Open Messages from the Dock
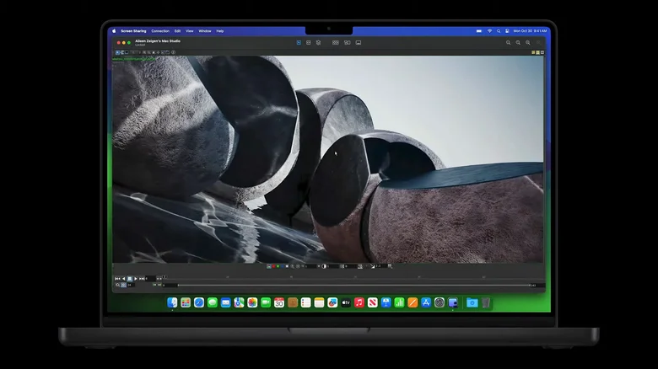The width and height of the screenshot is (658, 369). click(213, 302)
